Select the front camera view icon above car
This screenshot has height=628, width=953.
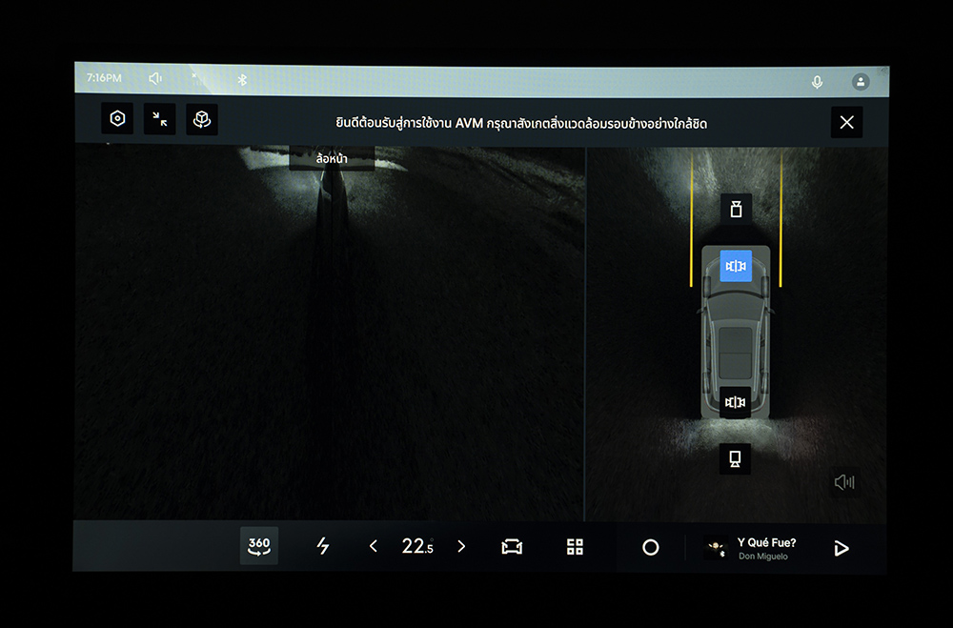(736, 210)
